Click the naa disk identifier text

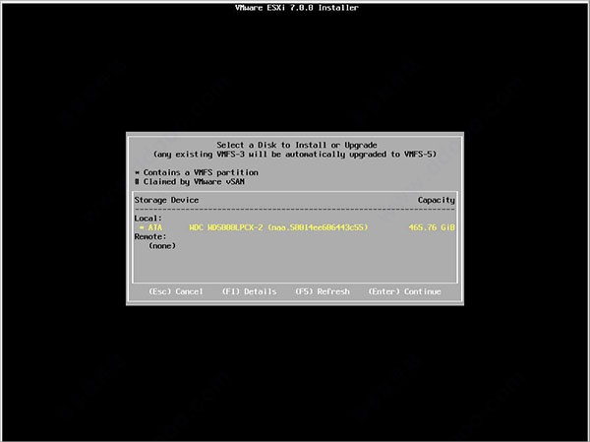(318, 227)
